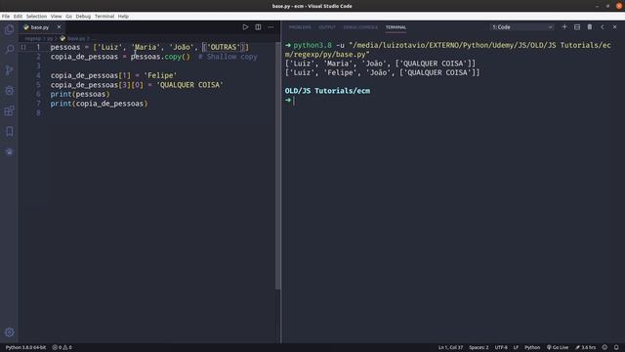The image size is (625, 352).
Task: Click 'QUALQUER COISA' string on line 5
Action: (189, 85)
